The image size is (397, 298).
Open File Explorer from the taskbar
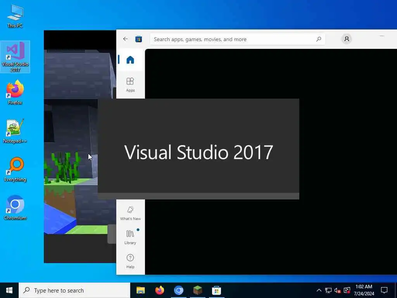pos(140,290)
